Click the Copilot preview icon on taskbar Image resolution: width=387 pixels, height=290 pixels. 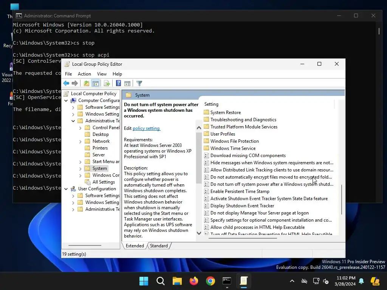pyautogui.click(x=375, y=281)
